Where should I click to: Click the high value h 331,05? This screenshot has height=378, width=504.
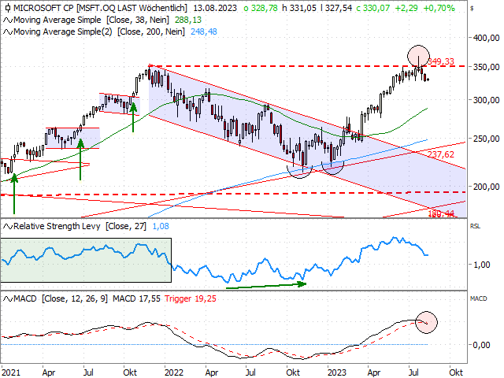coord(299,8)
